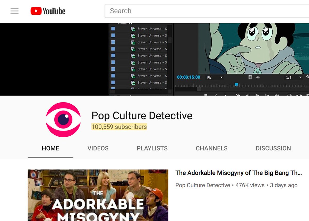The height and width of the screenshot is (221, 309).
Task: Switch to the DISCUSSION tab
Action: (273, 148)
